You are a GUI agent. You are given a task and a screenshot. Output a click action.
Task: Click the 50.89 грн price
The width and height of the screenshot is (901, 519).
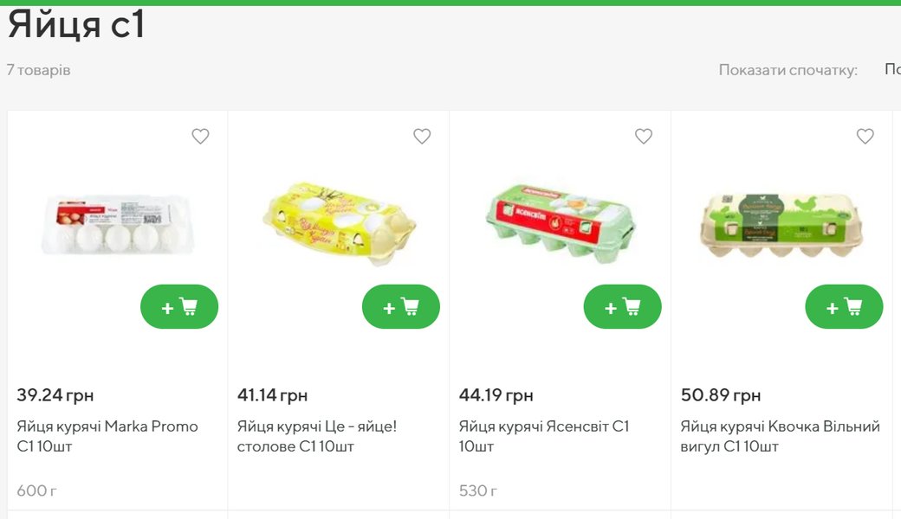(x=721, y=395)
